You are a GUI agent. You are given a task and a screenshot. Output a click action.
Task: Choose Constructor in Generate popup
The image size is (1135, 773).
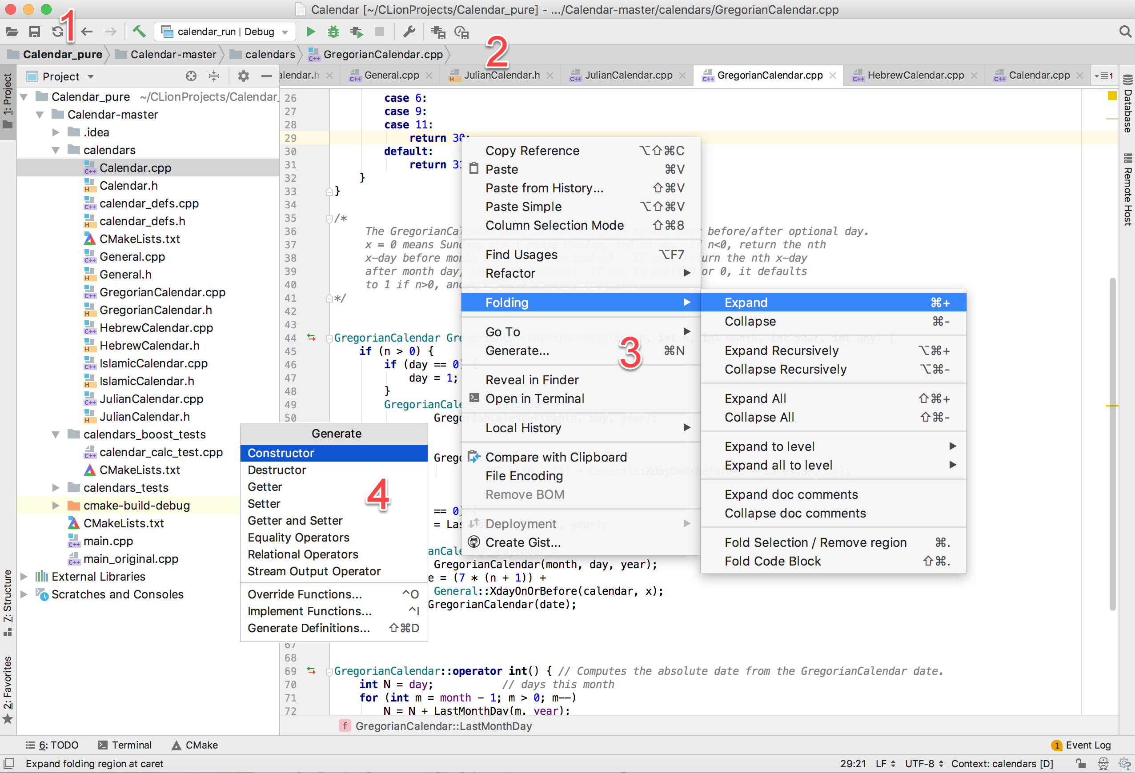click(334, 453)
